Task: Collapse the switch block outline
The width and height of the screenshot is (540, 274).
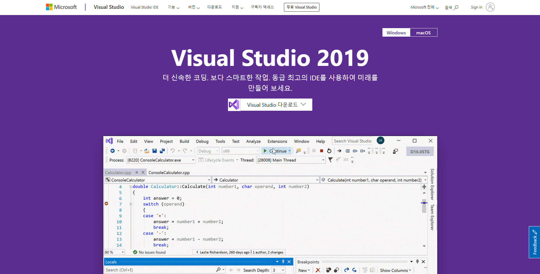Action: click(x=131, y=204)
